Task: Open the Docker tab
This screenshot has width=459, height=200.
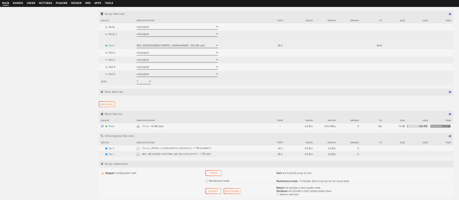Action: (x=76, y=3)
